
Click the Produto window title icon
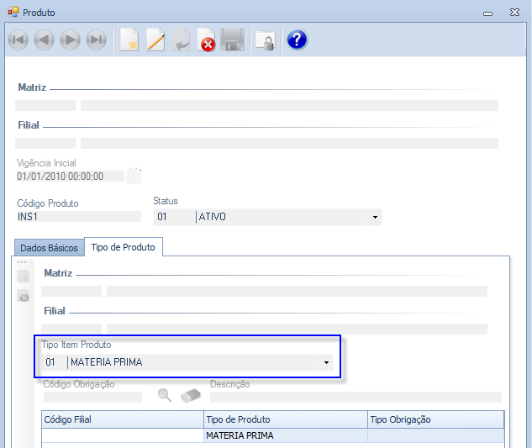(x=13, y=13)
